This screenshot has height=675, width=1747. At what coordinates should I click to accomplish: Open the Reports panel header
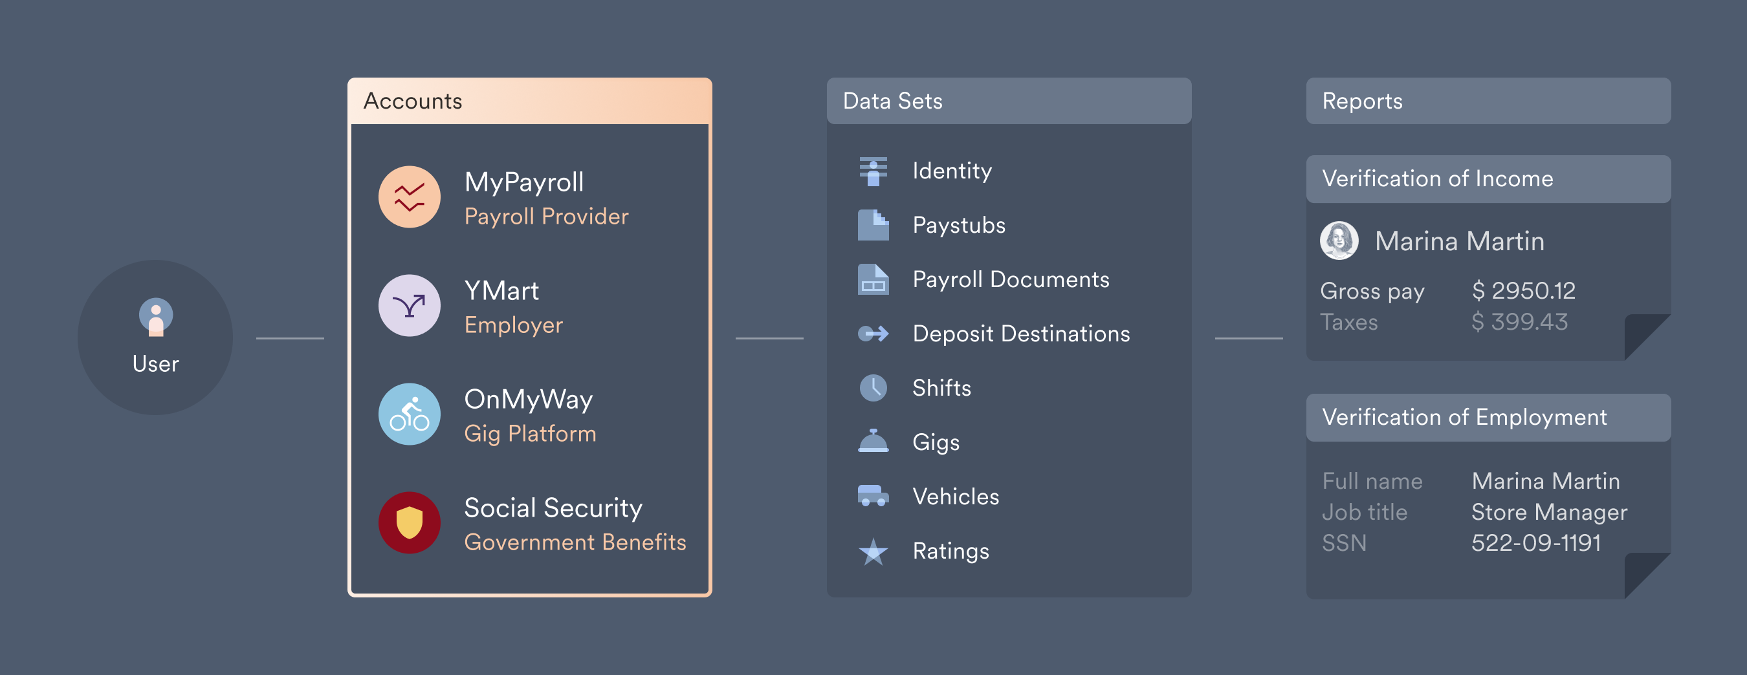tap(1489, 101)
